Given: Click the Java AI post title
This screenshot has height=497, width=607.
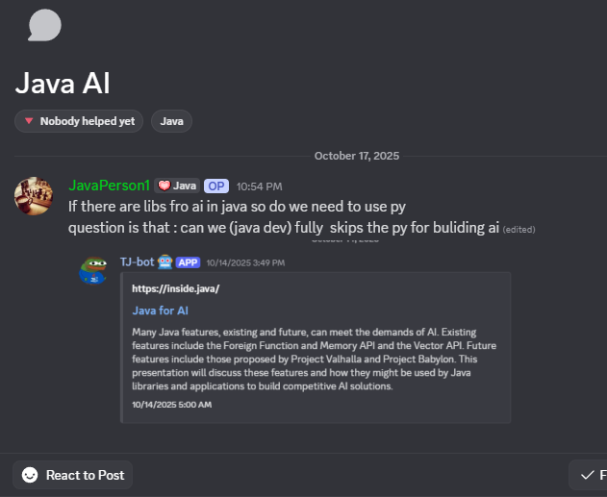Looking at the screenshot, I should (63, 83).
